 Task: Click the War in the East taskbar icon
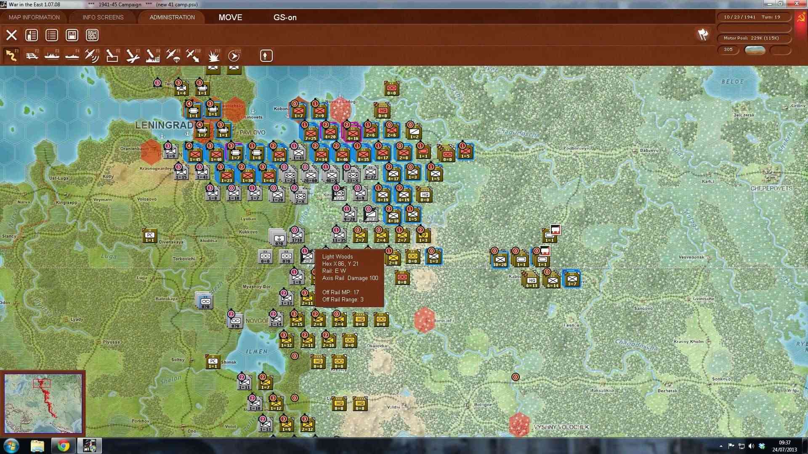coord(90,446)
